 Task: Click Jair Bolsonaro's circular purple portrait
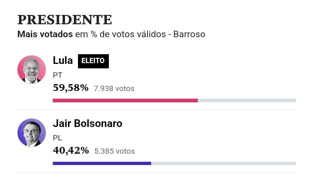[x=32, y=133]
